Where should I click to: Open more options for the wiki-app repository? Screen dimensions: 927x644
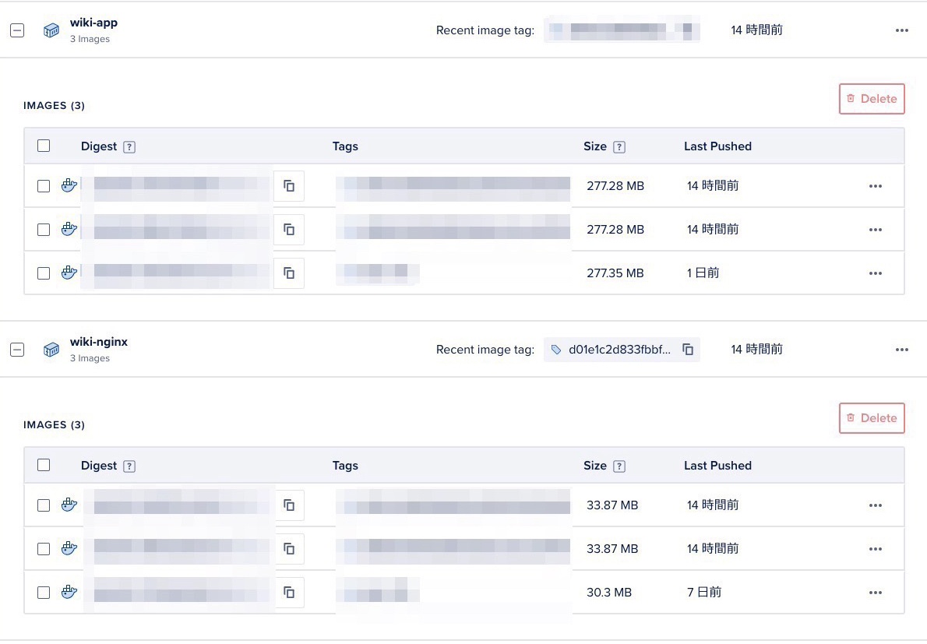902,30
